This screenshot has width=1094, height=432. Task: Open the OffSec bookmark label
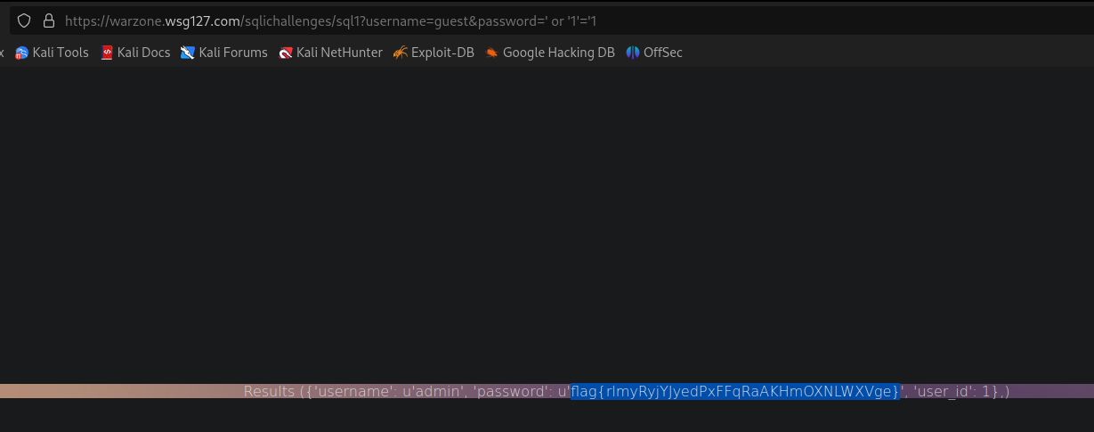pos(663,53)
